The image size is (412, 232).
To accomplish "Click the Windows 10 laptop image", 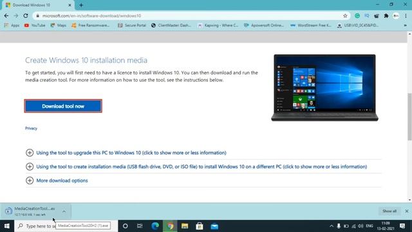I will 324,88.
